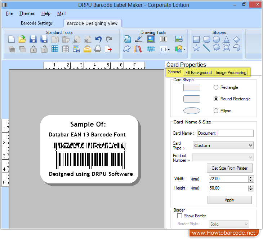The width and height of the screenshot is (263, 239).
Task: Increase the Width with the up arrow
Action: [251, 178]
